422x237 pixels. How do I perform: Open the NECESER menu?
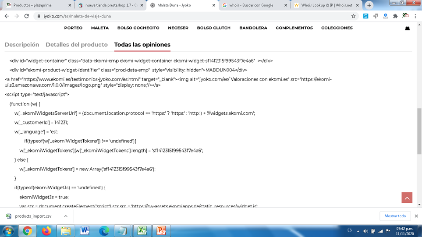click(178, 28)
